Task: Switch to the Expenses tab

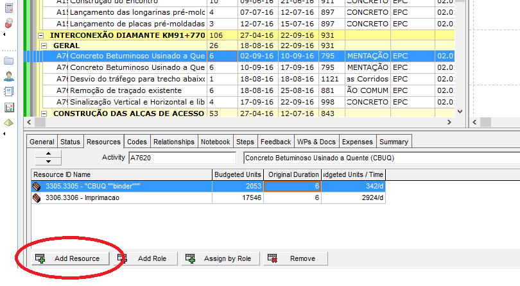Action: pos(358,142)
